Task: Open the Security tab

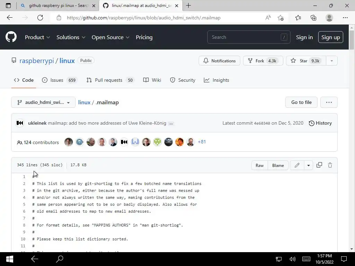Action: click(183, 80)
